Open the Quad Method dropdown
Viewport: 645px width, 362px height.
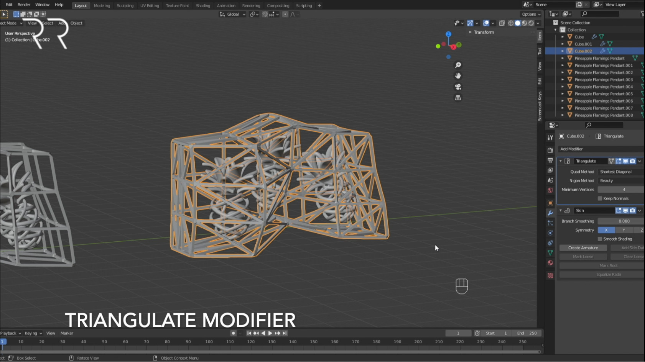(620, 172)
